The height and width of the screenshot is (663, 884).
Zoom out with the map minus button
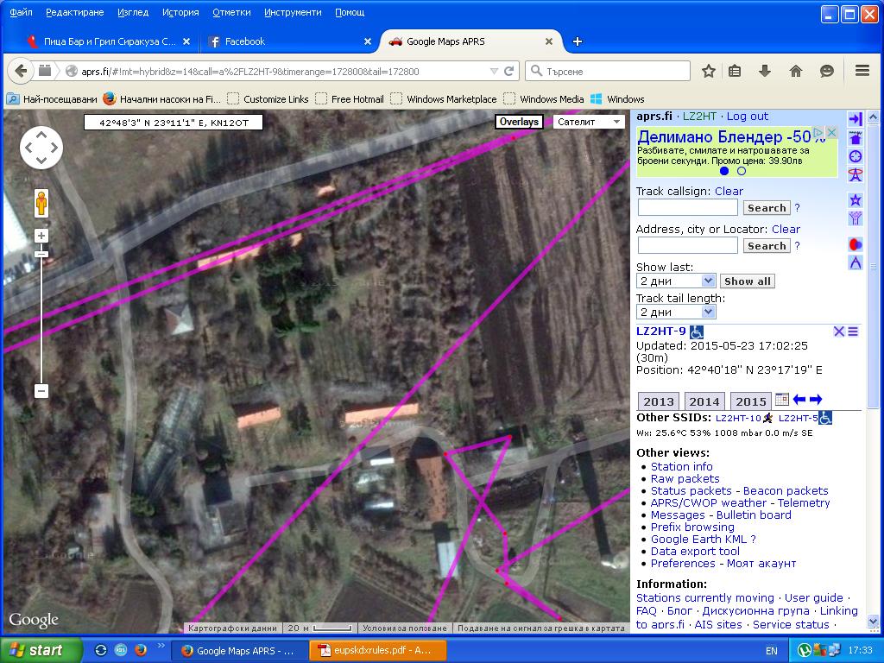(41, 391)
